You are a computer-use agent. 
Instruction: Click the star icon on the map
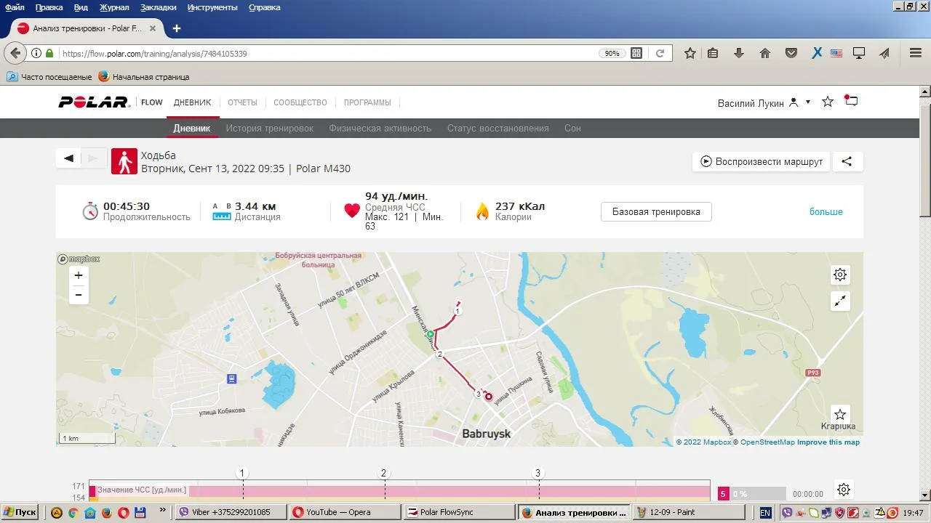tap(840, 414)
